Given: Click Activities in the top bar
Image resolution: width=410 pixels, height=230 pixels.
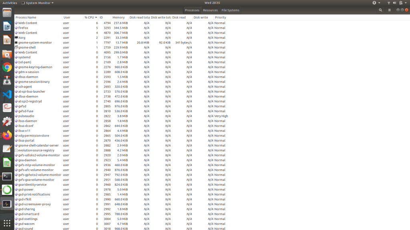Looking at the screenshot, I should point(10,3).
